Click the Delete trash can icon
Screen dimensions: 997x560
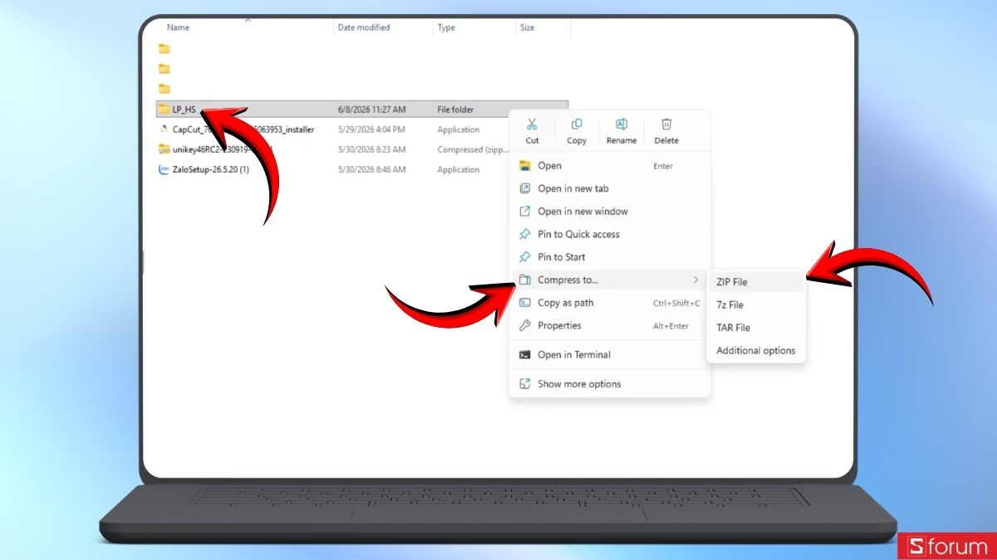[x=666, y=124]
